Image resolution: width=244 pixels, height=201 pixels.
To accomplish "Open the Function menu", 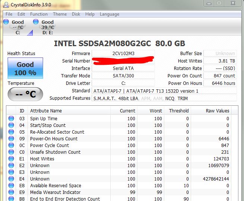I will [39, 14].
